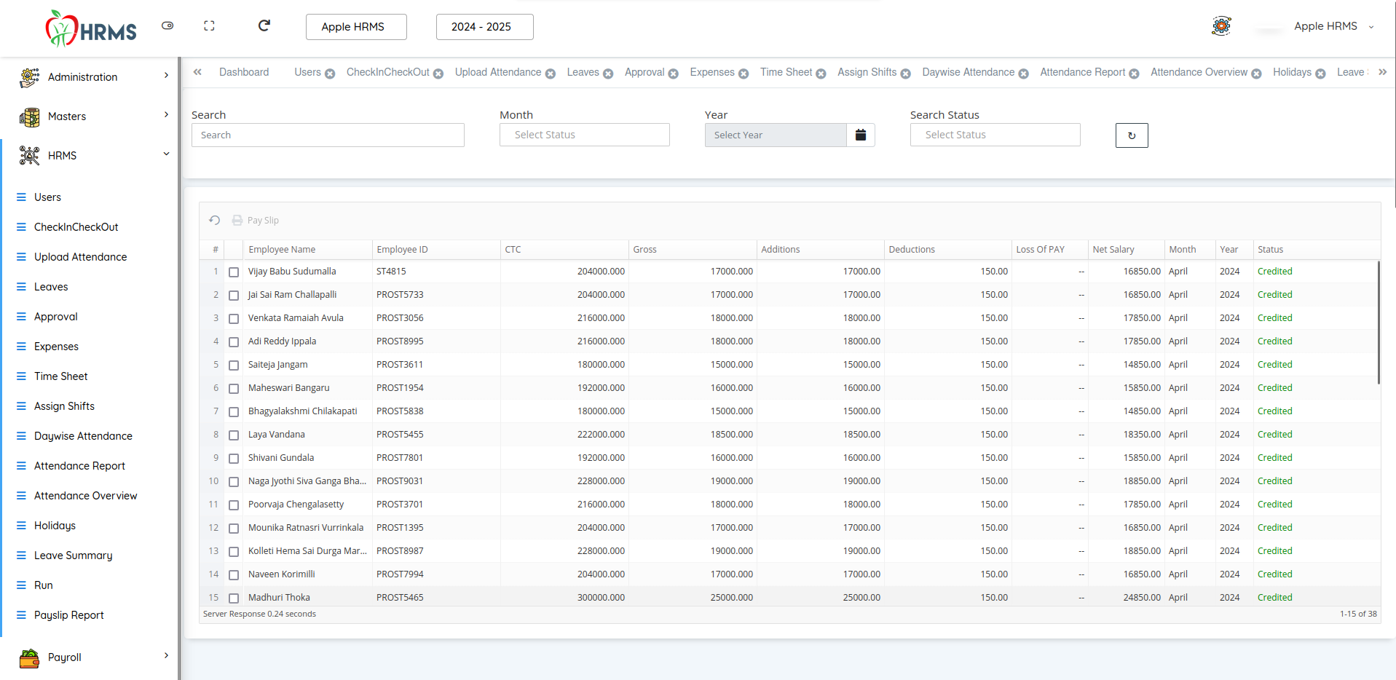Click the table vertical scrollbar
The image size is (1396, 680).
coord(1378,323)
